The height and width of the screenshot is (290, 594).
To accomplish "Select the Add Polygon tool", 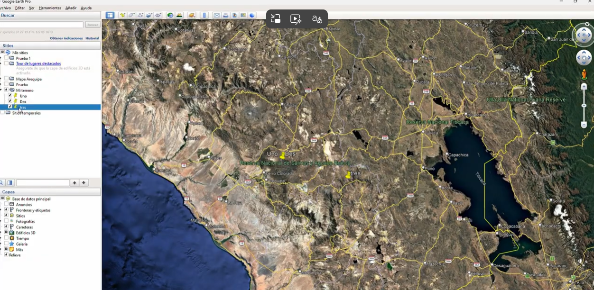I will (131, 15).
